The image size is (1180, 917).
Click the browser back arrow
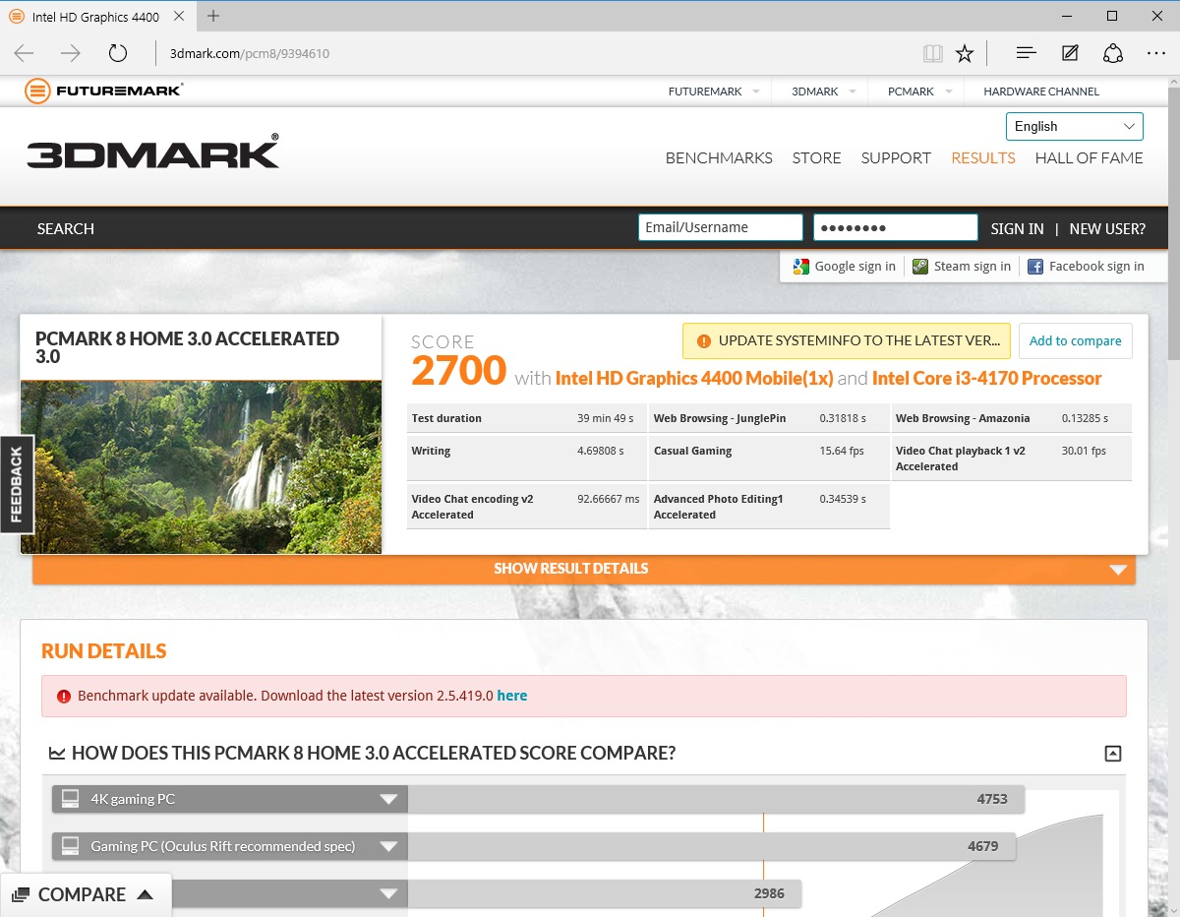pos(24,53)
